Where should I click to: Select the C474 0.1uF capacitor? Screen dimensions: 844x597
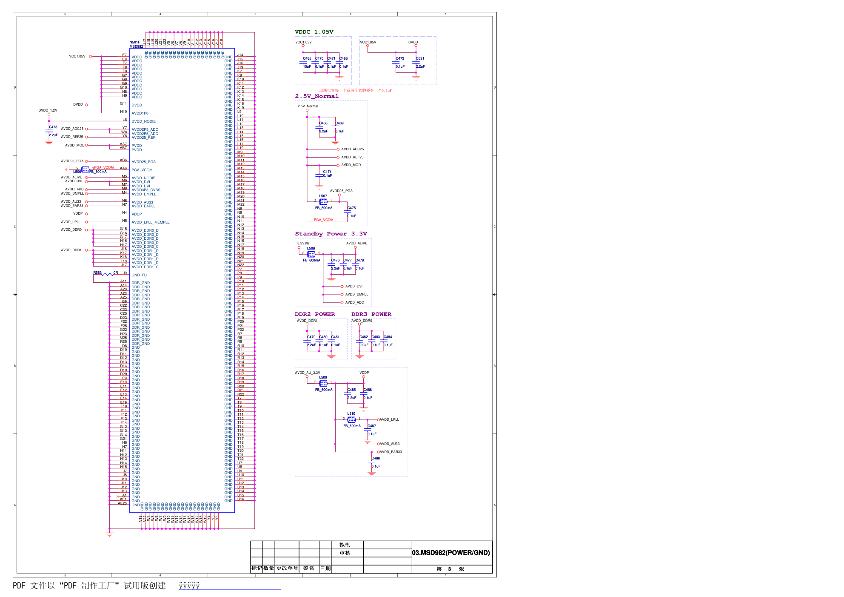coord(319,175)
